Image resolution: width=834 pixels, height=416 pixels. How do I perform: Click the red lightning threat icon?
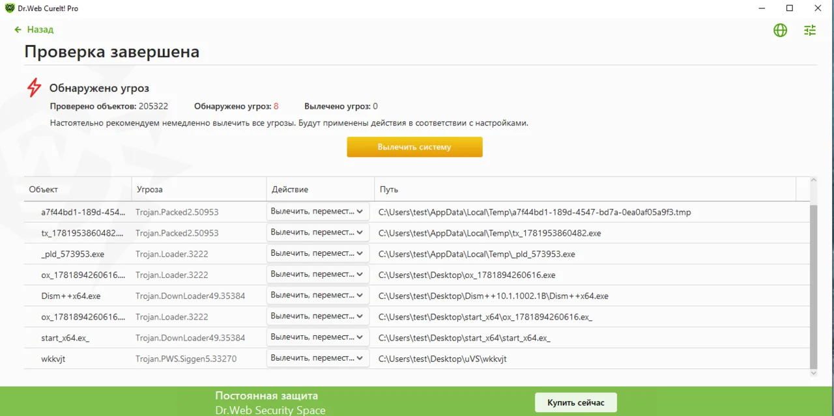pyautogui.click(x=34, y=87)
